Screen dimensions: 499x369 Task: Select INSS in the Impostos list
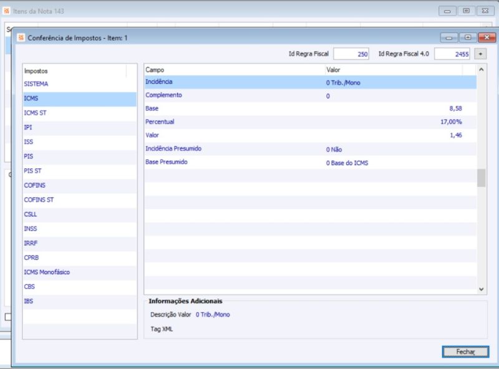(80, 229)
